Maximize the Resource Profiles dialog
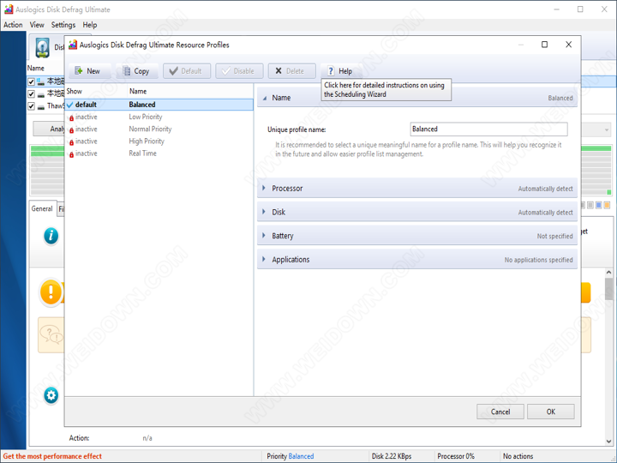The image size is (617, 463). pos(545,45)
